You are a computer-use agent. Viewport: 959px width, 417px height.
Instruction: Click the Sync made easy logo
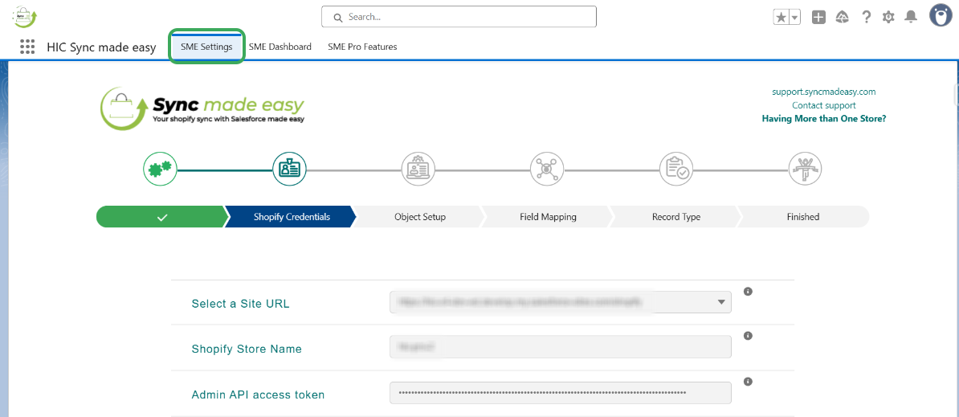tap(202, 108)
